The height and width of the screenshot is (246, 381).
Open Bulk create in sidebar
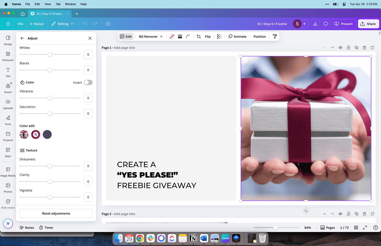8,204
